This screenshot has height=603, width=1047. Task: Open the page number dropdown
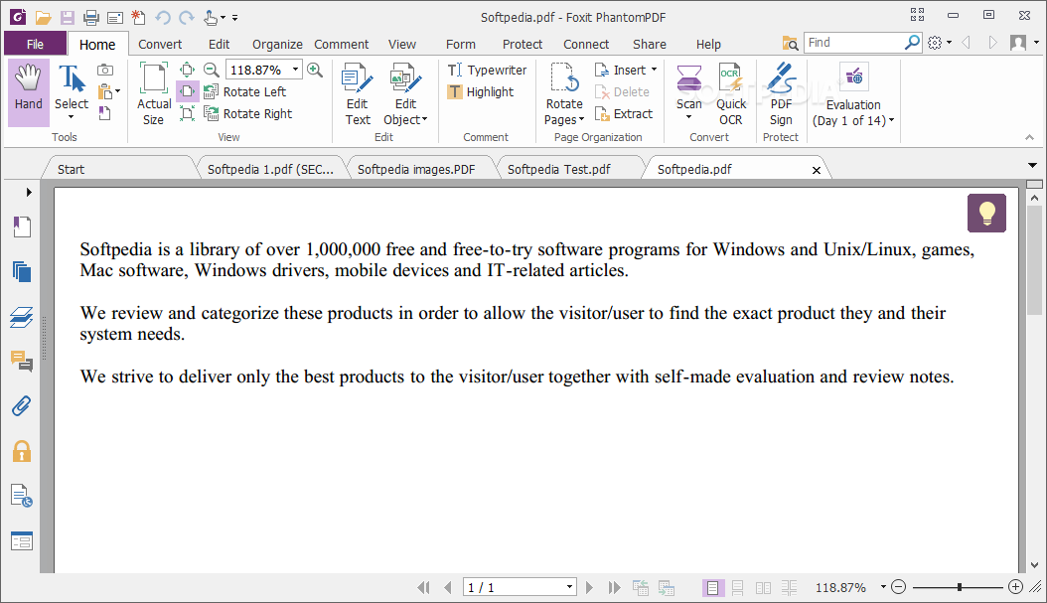pyautogui.click(x=569, y=588)
